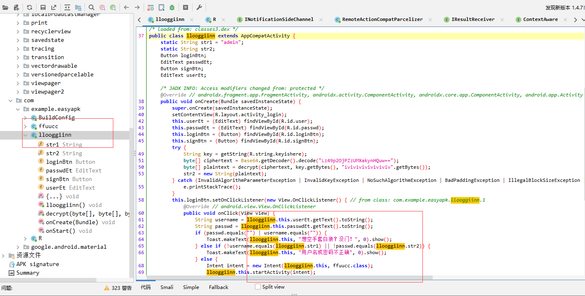Switch to the IResultReceiver tab

pos(473,19)
